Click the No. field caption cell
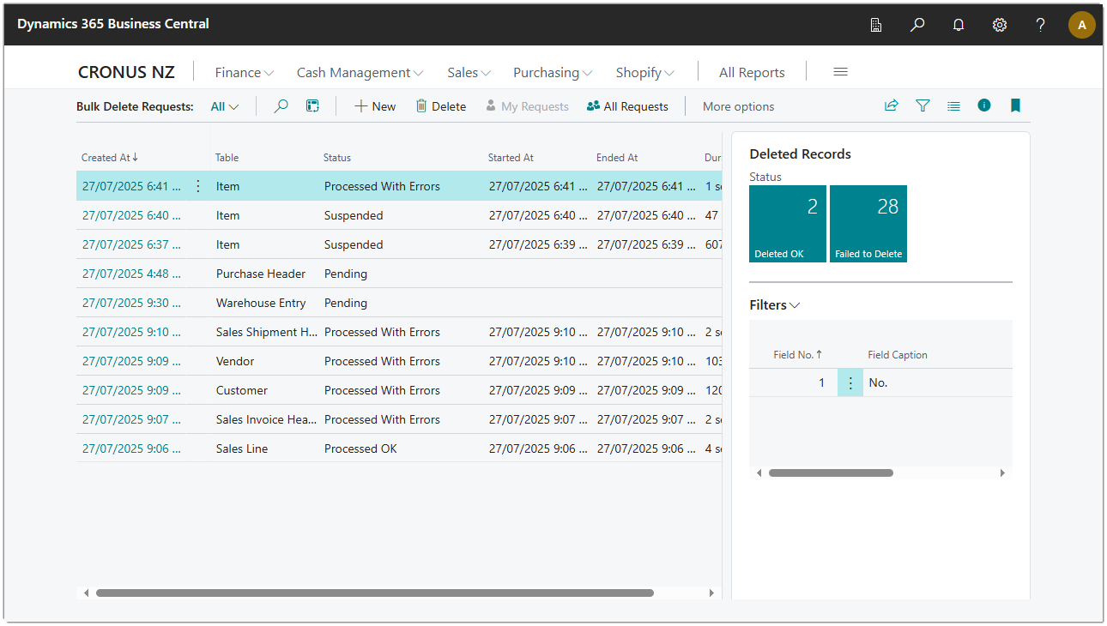Image resolution: width=1107 pixels, height=626 pixels. click(x=878, y=382)
